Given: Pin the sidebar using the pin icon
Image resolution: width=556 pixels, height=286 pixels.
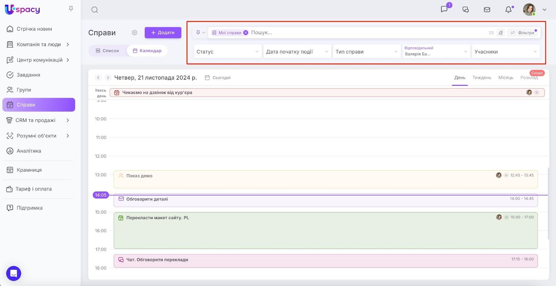Looking at the screenshot, I should pos(71,9).
